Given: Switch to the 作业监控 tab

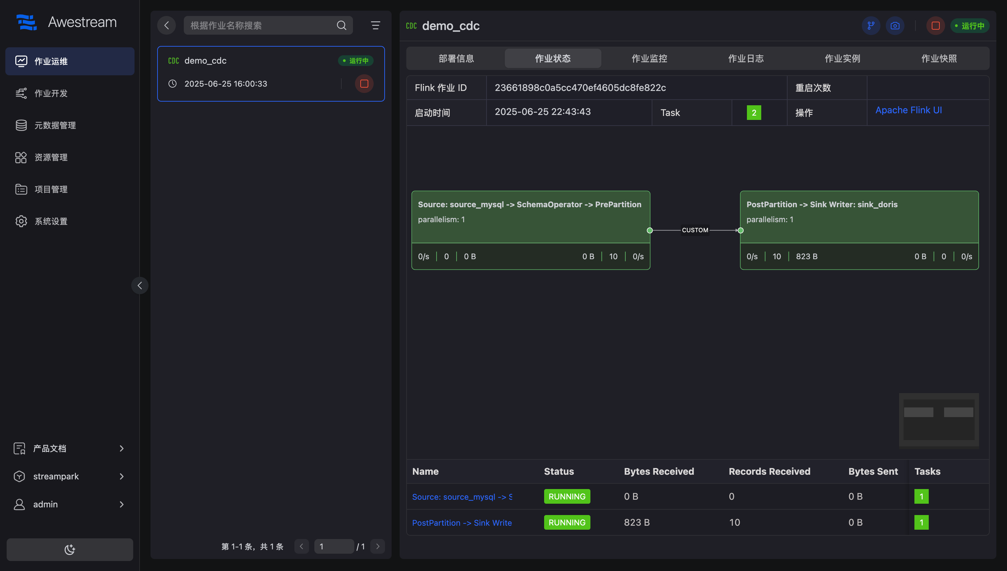Looking at the screenshot, I should 649,58.
